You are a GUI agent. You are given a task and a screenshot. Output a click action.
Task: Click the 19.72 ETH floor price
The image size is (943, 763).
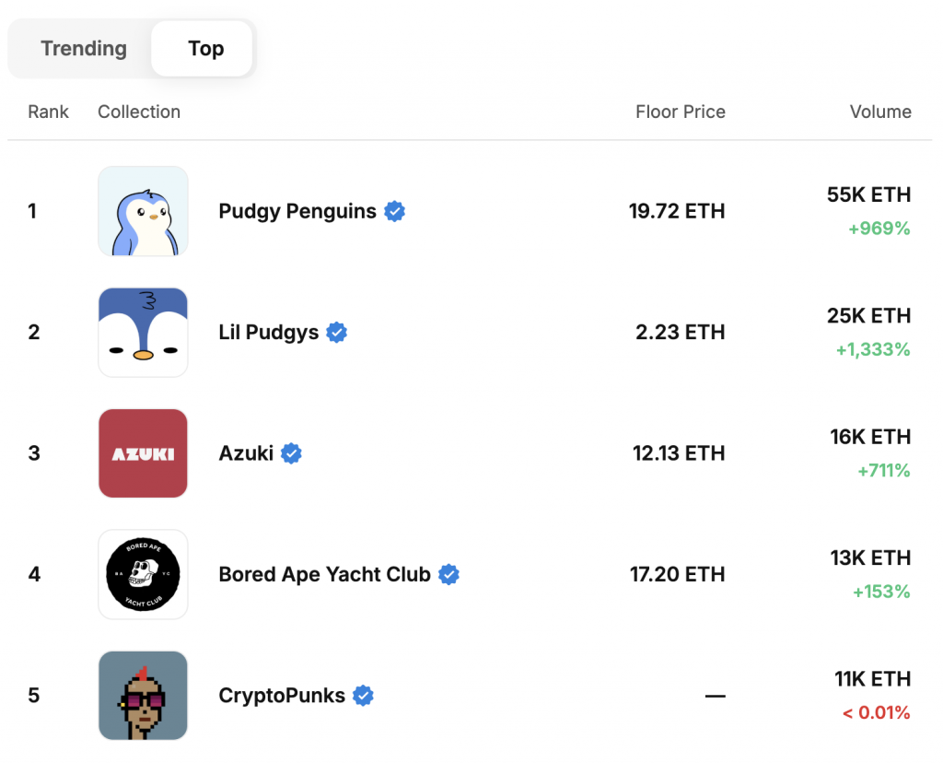coord(677,211)
